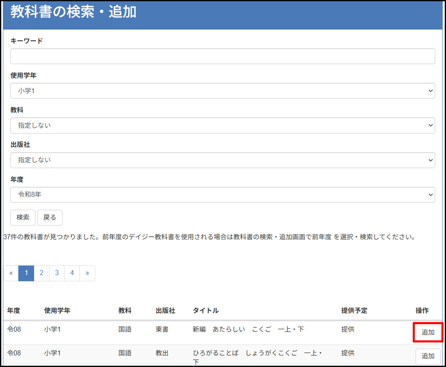446x367 pixels.
Task: Expand the 年度 year dropdown
Action: coord(223,194)
